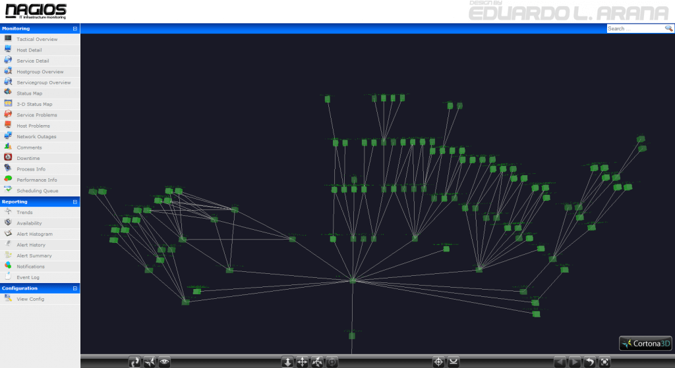Viewport: 675px width, 368px height.
Task: Go to Hostgroup Overview
Action: coord(40,71)
